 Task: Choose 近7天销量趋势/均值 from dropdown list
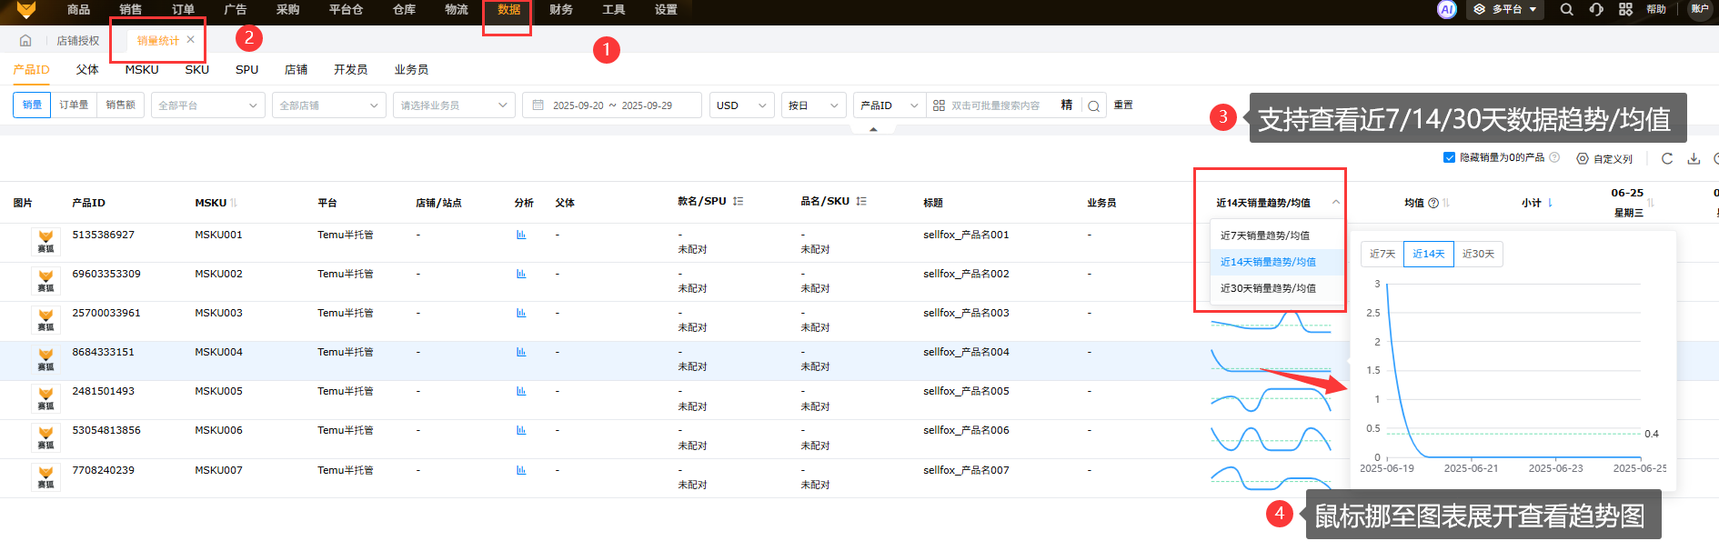click(1265, 235)
